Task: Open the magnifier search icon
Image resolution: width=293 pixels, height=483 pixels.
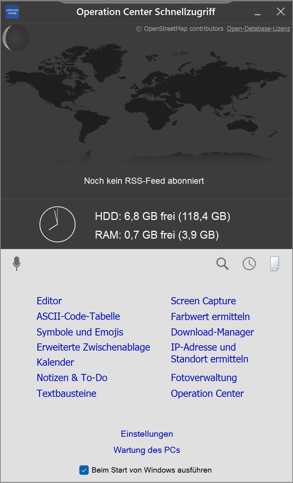Action: click(x=222, y=264)
